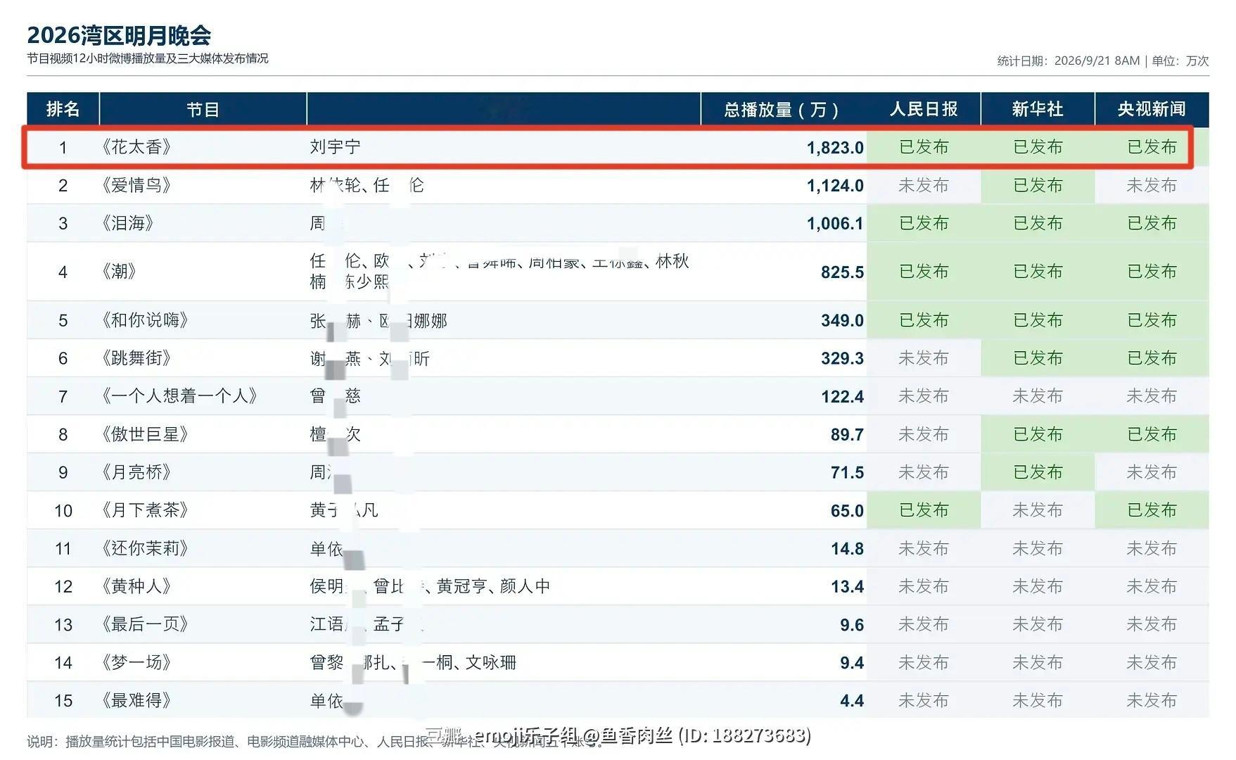Click the 央视新闻 column header
1236x760 pixels.
(1151, 109)
